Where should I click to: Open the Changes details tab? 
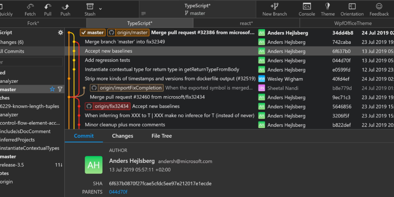(123, 136)
